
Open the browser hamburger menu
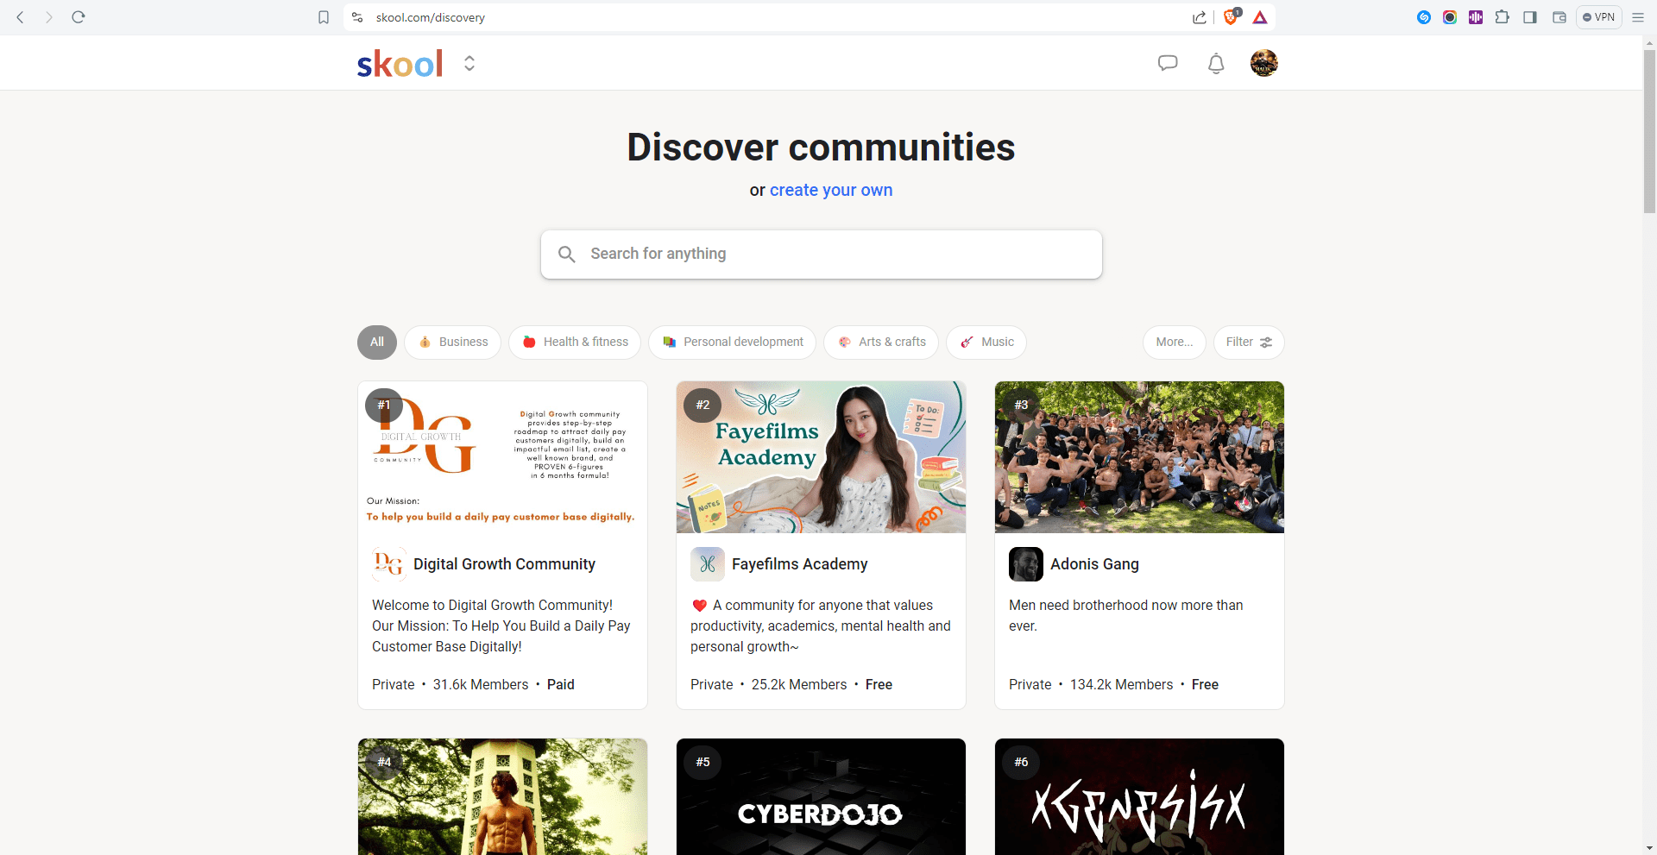coord(1638,17)
